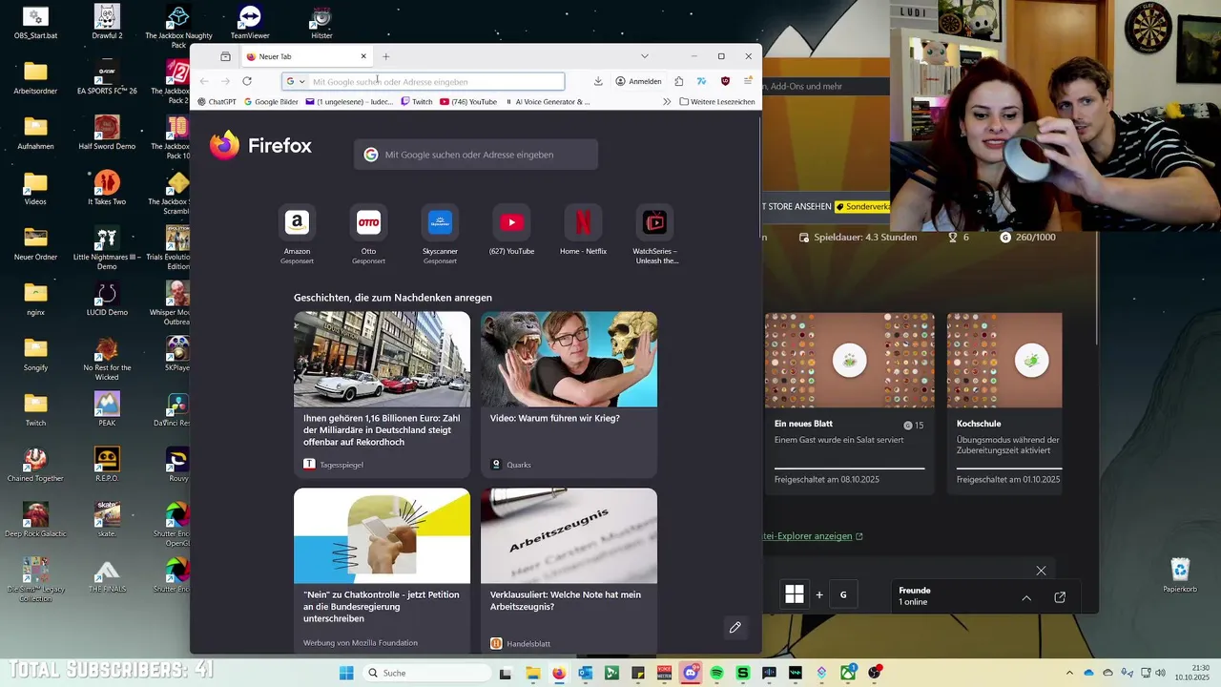Click the translate extension icon in toolbar
The width and height of the screenshot is (1221, 687).
click(701, 81)
